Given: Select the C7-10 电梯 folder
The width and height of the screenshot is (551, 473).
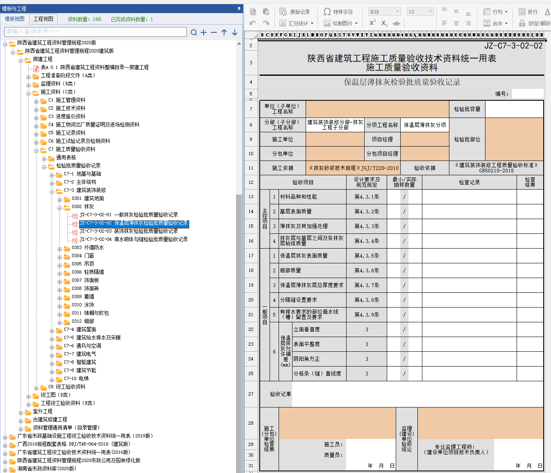Looking at the screenshot, I should tap(76, 378).
